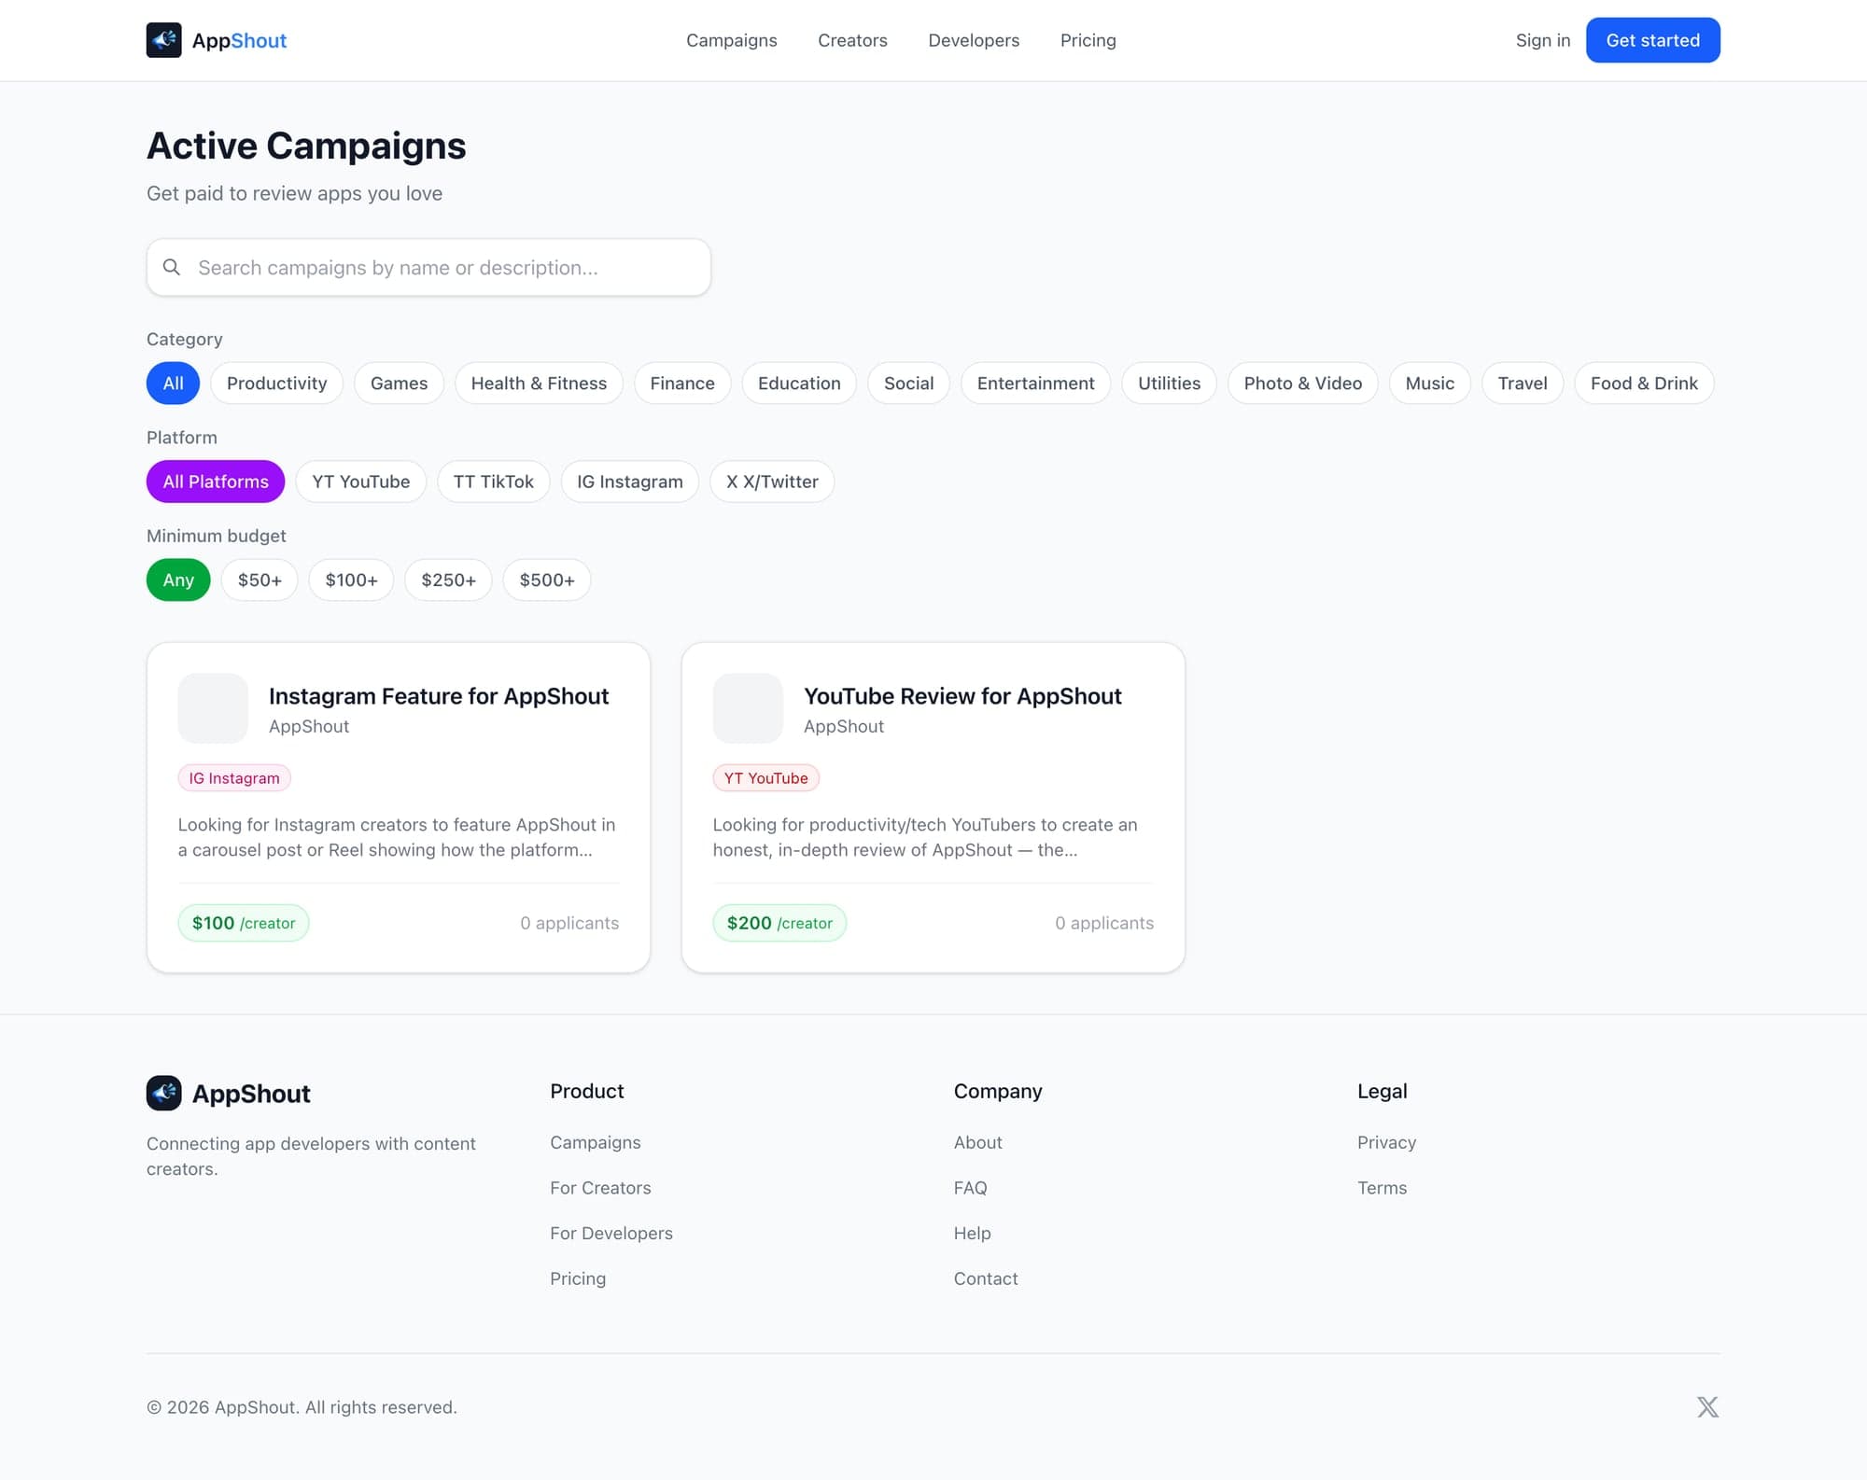Open the Privacy page in the footer
The width and height of the screenshot is (1867, 1480).
pyautogui.click(x=1386, y=1141)
